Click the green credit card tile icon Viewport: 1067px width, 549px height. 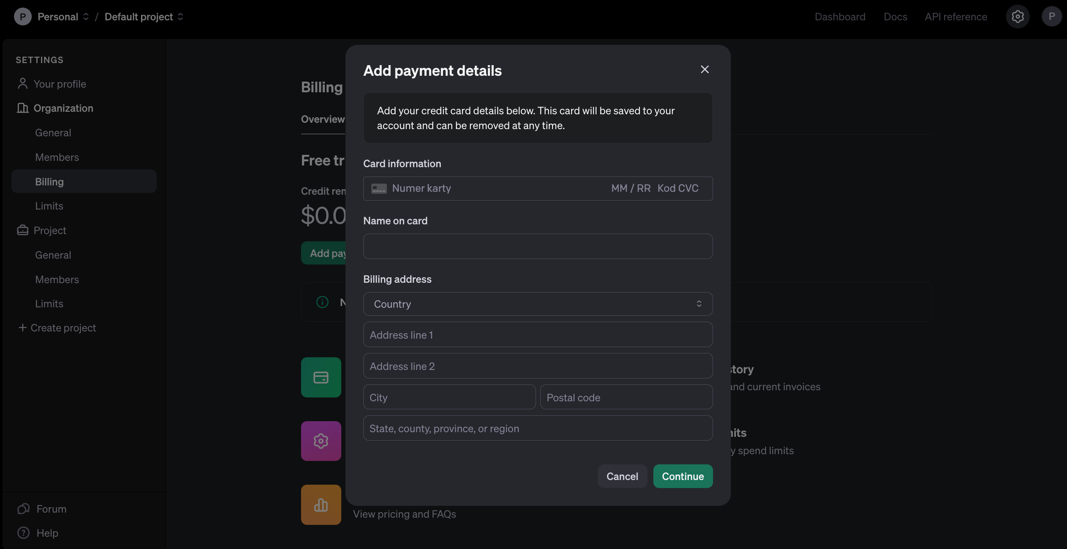[321, 377]
